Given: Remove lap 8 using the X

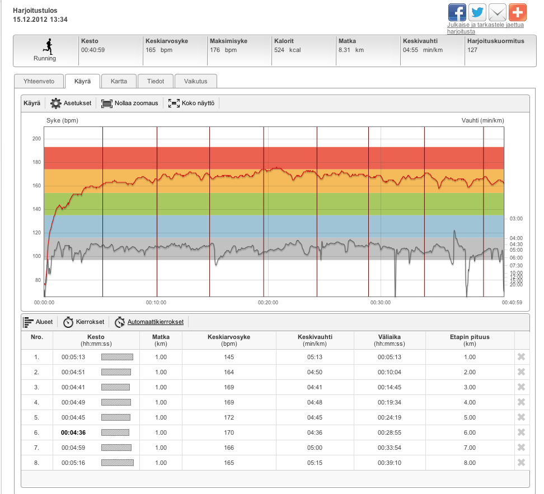Looking at the screenshot, I should click(521, 463).
